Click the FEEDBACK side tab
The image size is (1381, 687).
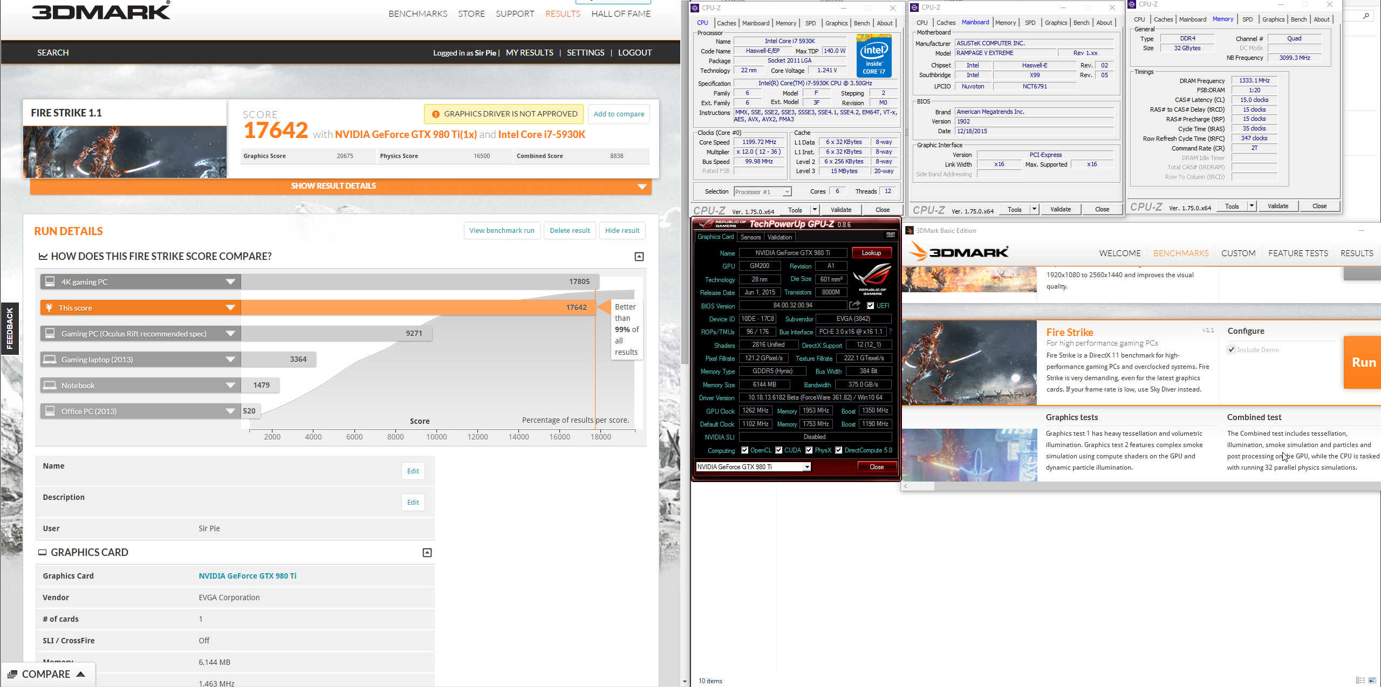9,328
